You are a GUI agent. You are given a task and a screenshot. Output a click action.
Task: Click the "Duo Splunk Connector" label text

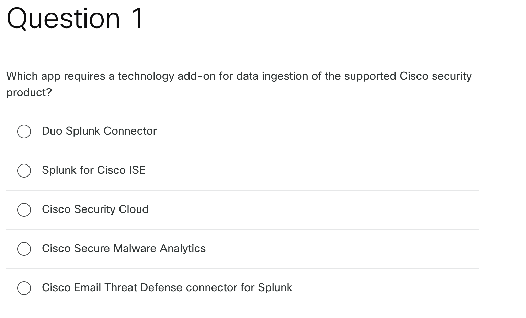[x=99, y=131]
